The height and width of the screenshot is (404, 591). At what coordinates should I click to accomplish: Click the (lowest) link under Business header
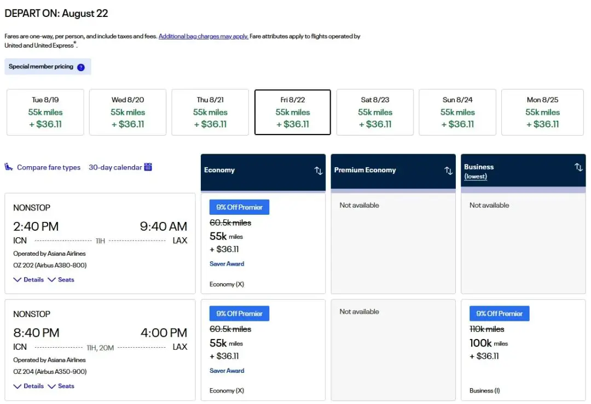click(476, 177)
